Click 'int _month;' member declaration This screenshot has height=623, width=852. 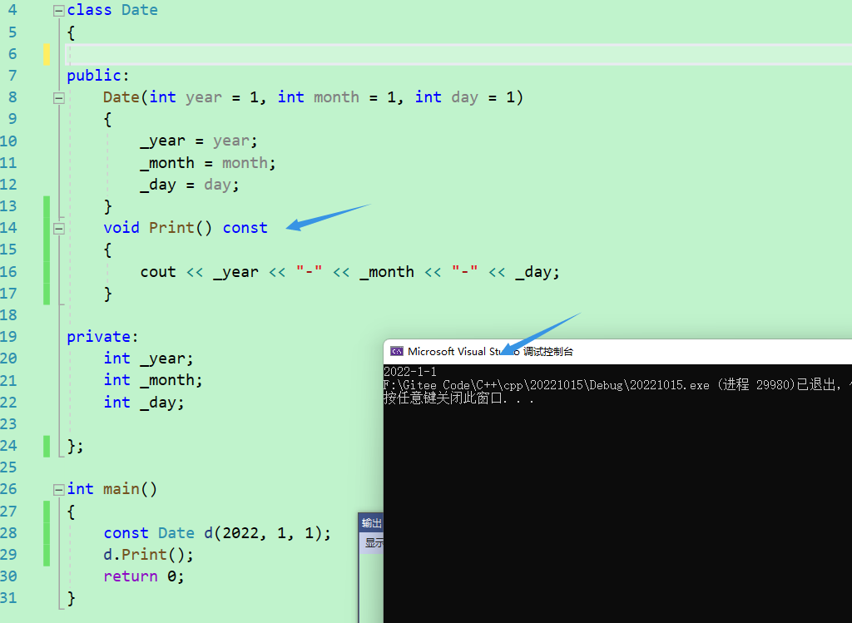[x=153, y=380]
